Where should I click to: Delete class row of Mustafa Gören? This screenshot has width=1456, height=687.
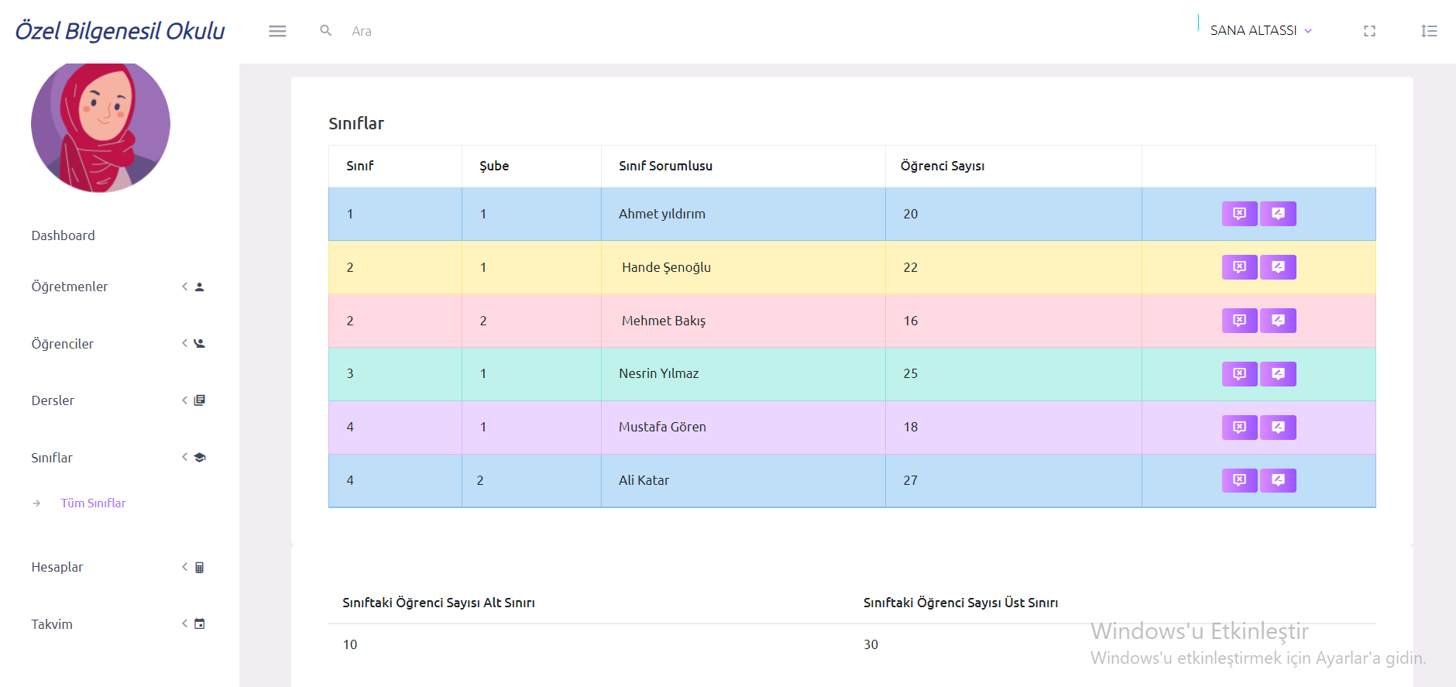pos(1239,428)
